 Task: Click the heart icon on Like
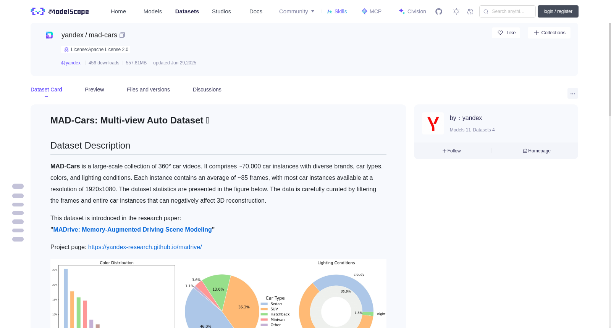pyautogui.click(x=500, y=33)
